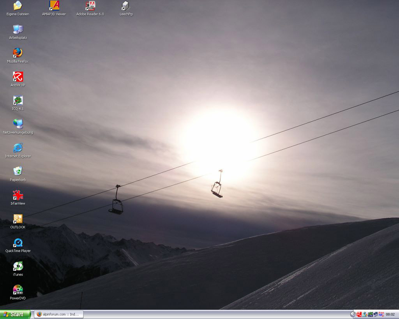Select the Adobe Reader 6.0 shortcut
The image size is (399, 319).
[90, 6]
